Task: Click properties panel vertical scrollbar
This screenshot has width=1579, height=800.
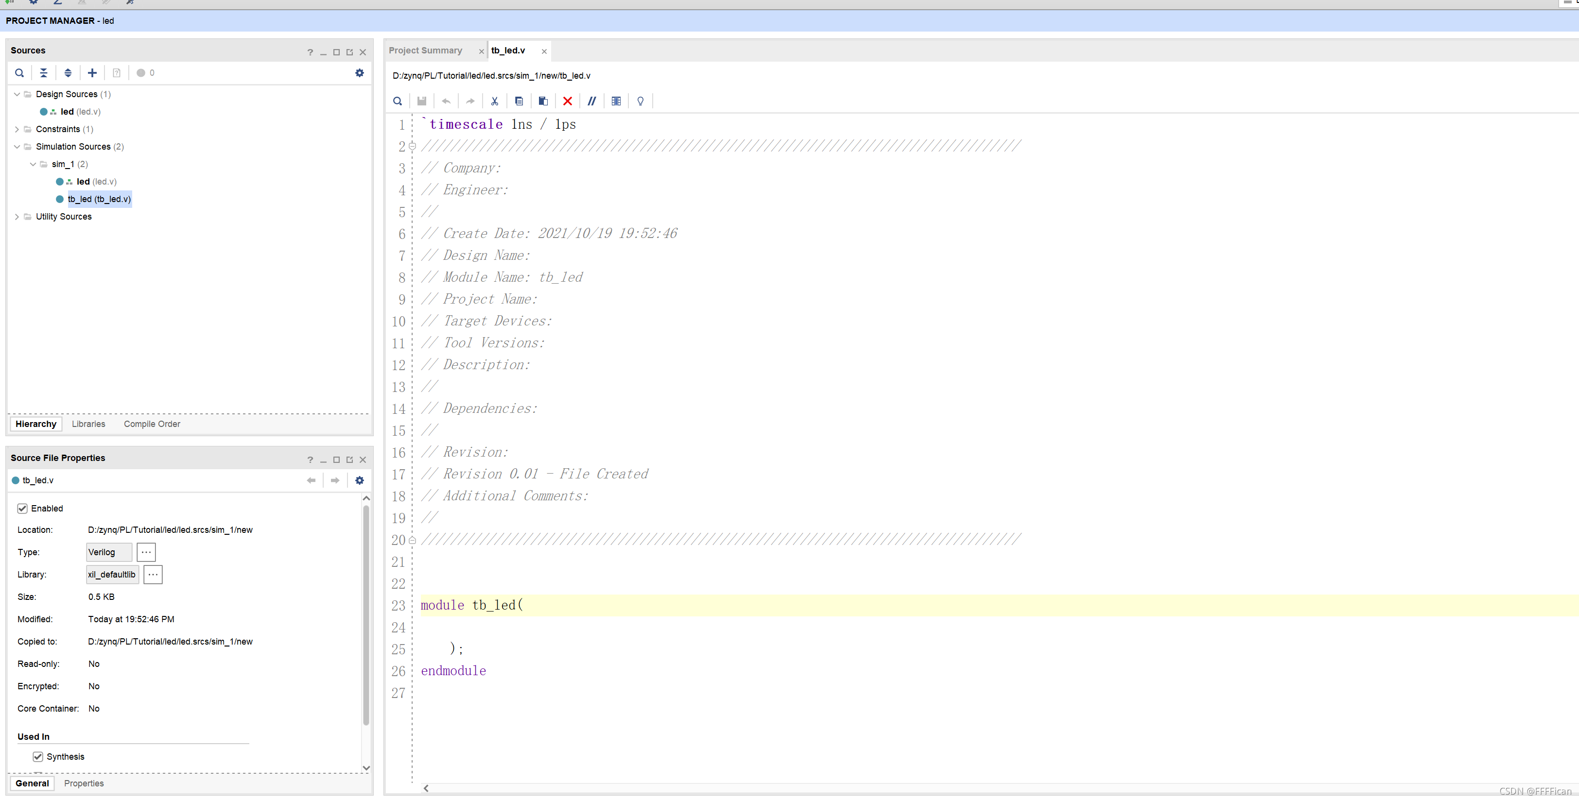Action: pyautogui.click(x=366, y=614)
